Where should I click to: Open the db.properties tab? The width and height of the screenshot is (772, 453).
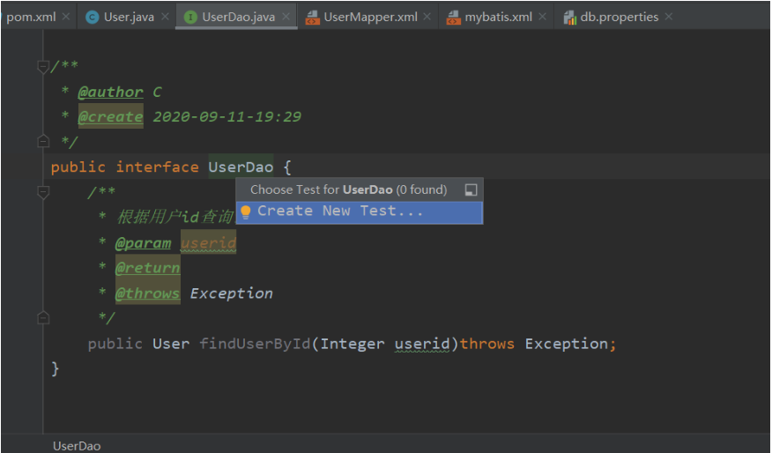(619, 17)
